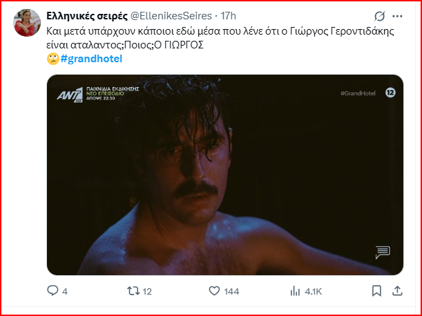The image size is (422, 316).
Task: Click the 144 likes count
Action: [231, 292]
